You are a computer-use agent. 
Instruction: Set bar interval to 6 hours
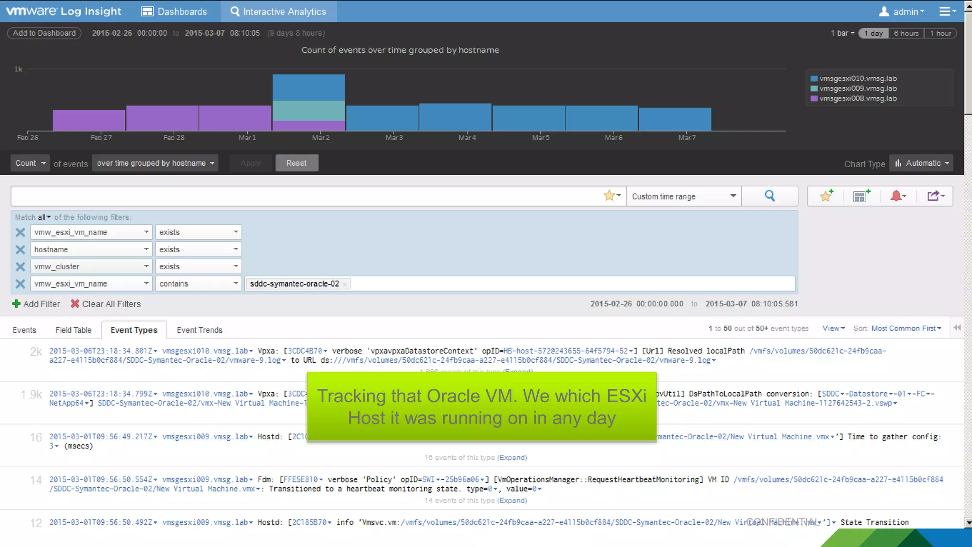906,33
